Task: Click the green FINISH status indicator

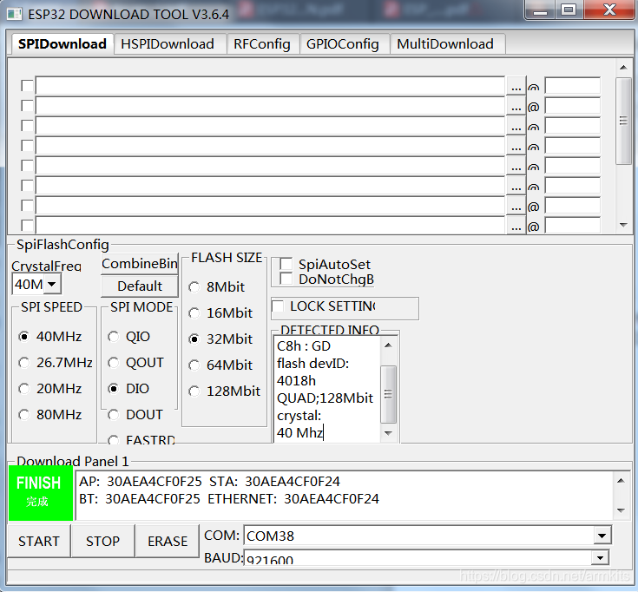Action: [x=41, y=493]
